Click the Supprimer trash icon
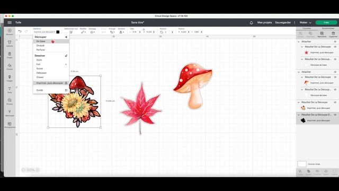 [333, 34]
